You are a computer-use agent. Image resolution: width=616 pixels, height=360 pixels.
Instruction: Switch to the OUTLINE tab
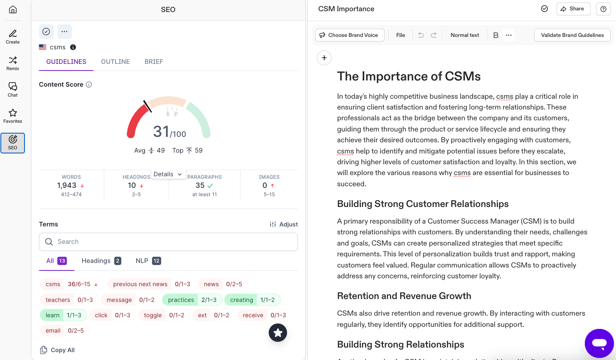click(115, 62)
